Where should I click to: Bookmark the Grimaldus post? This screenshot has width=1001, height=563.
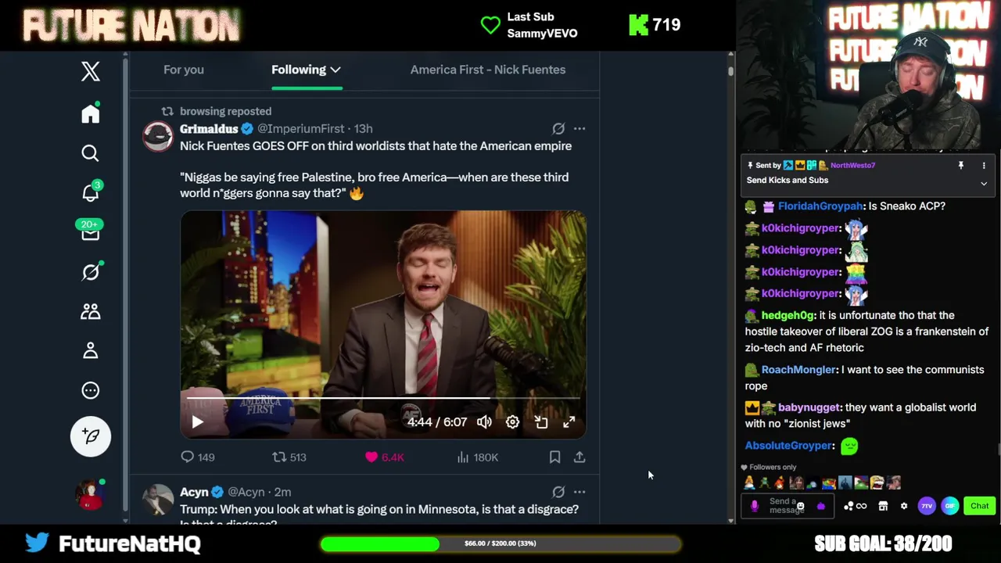coord(554,457)
